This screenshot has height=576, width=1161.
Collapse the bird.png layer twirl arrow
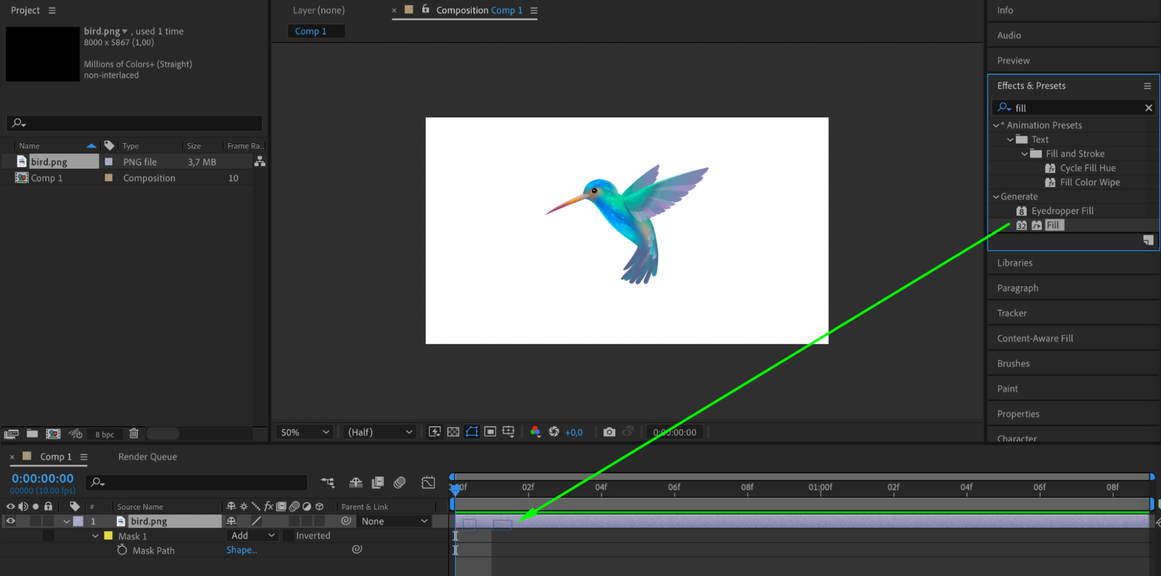click(x=67, y=521)
